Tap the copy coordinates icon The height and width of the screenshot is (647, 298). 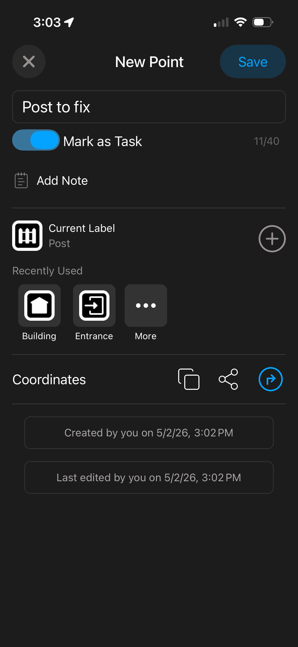pyautogui.click(x=189, y=379)
